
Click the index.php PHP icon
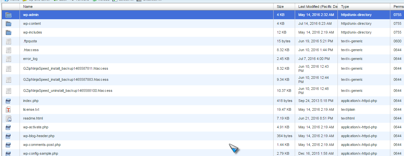(8, 101)
